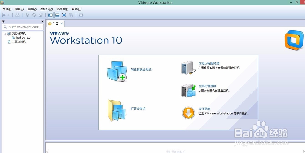Click the kali 2016.2 VM icon

pyautogui.click(x=13, y=38)
